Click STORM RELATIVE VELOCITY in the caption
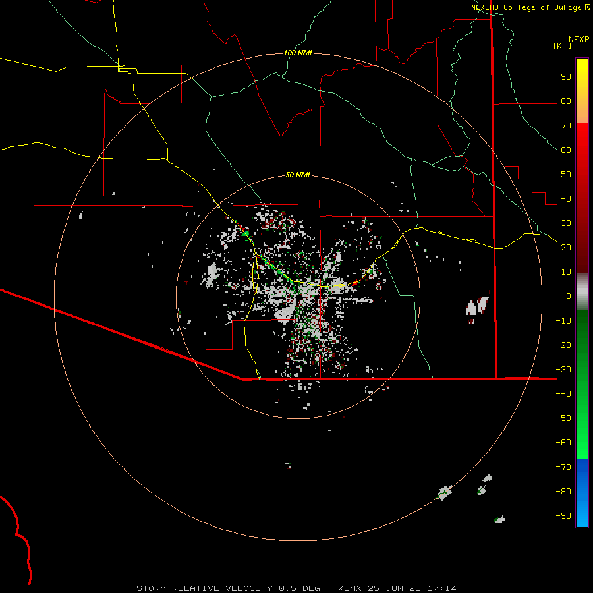This screenshot has height=593, width=593. click(x=204, y=588)
